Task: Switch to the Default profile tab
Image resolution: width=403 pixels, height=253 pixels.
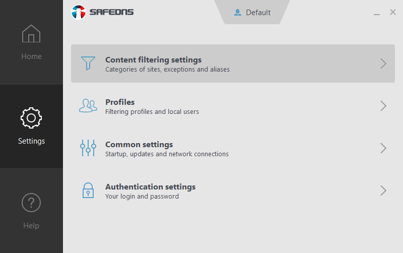Action: click(258, 13)
